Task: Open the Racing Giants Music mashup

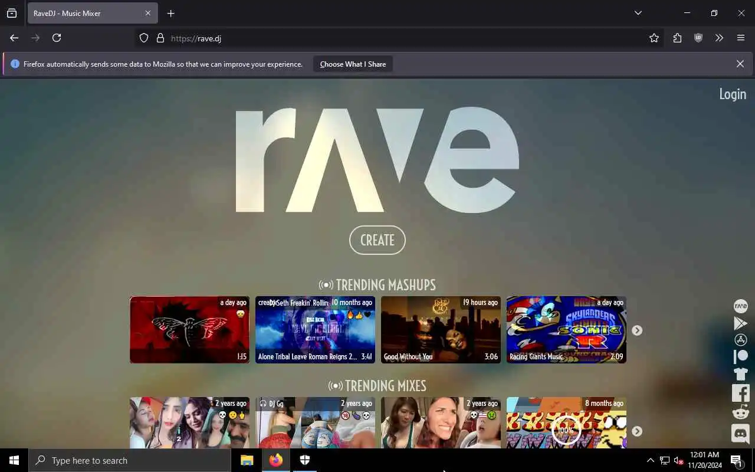Action: (x=566, y=330)
